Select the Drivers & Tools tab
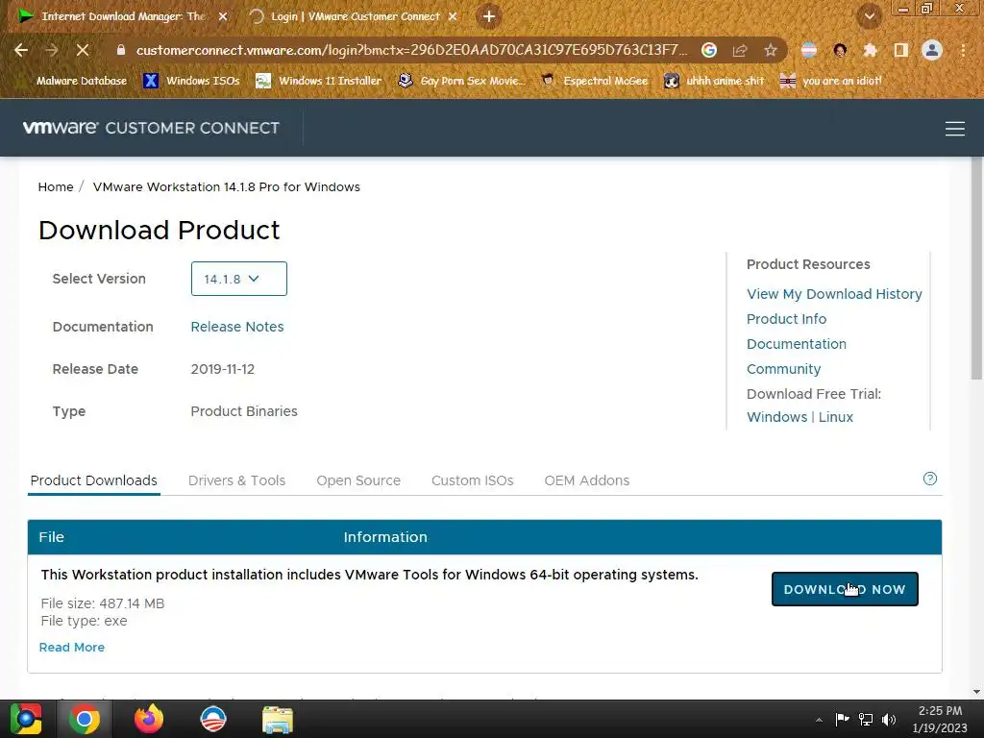 pyautogui.click(x=236, y=480)
